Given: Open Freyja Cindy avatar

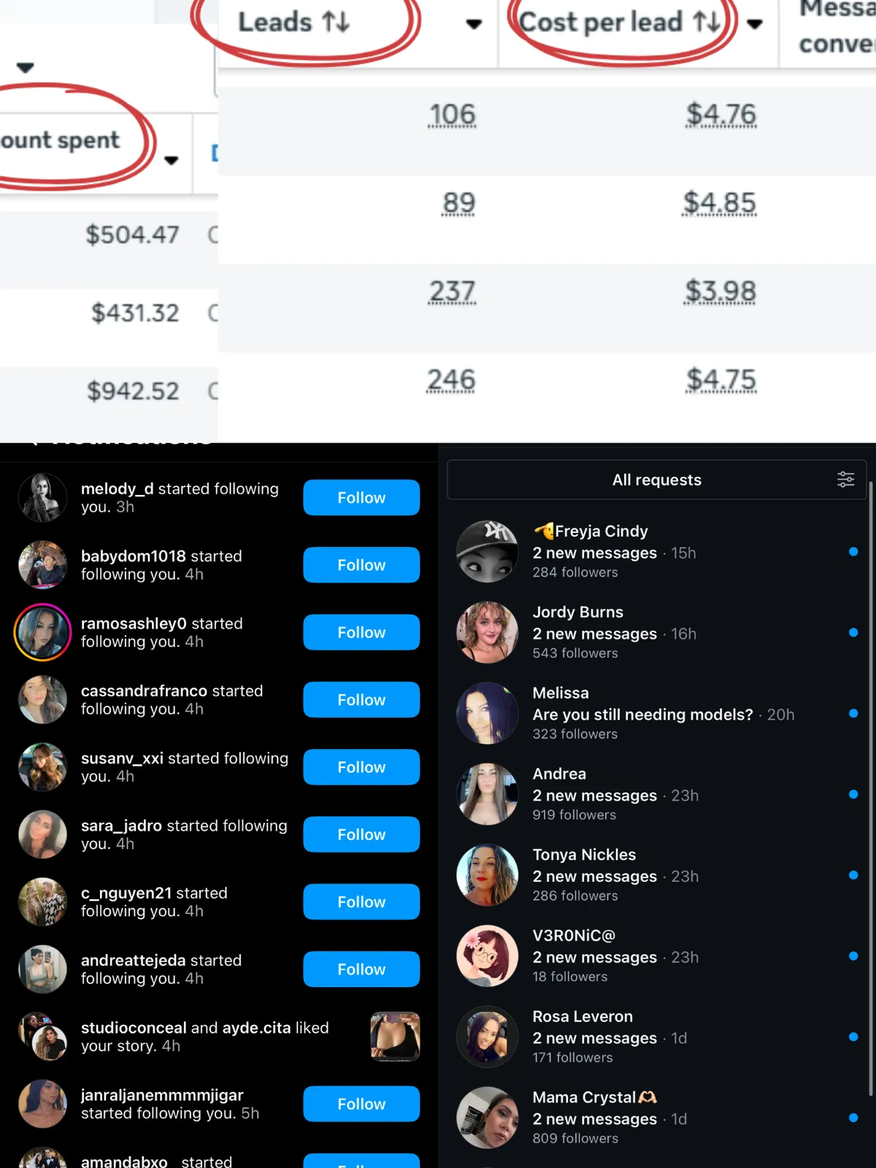Looking at the screenshot, I should pyautogui.click(x=487, y=551).
